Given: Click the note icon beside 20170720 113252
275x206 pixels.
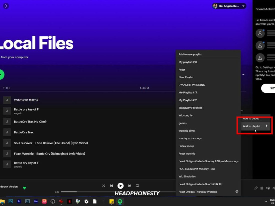Looking at the screenshot, I should pos(7,100).
